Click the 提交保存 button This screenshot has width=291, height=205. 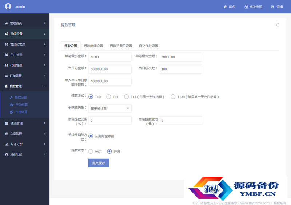(x=99, y=163)
